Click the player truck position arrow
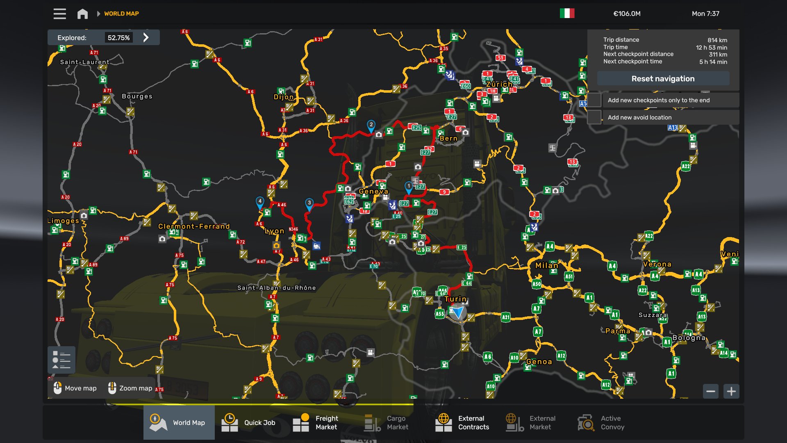This screenshot has height=443, width=787. 458,313
